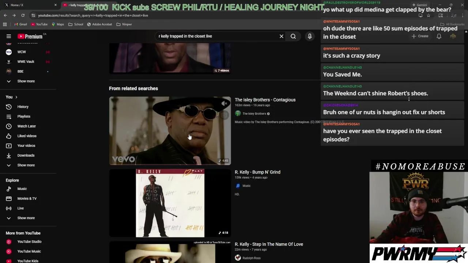This screenshot has width=468, height=263.
Task: Open the Gemini button in browser
Action: tap(419, 5)
